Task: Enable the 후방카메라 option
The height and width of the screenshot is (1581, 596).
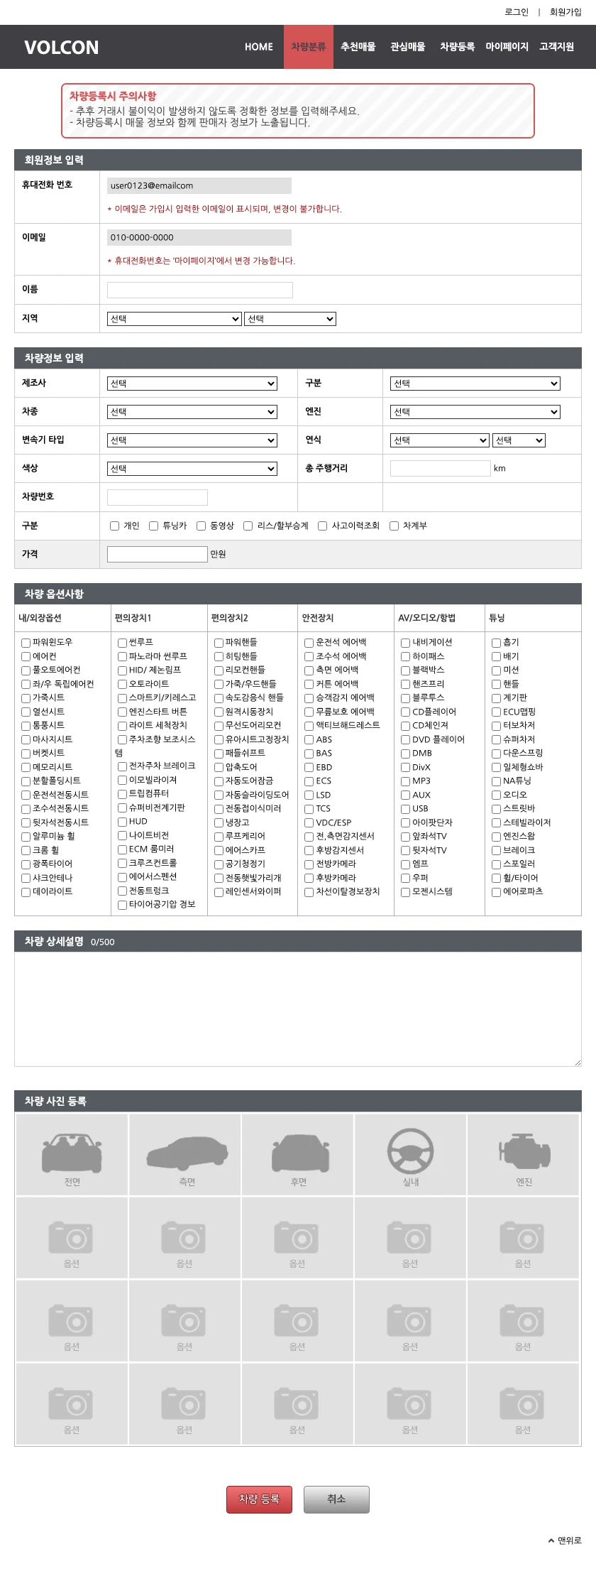Action: [309, 879]
